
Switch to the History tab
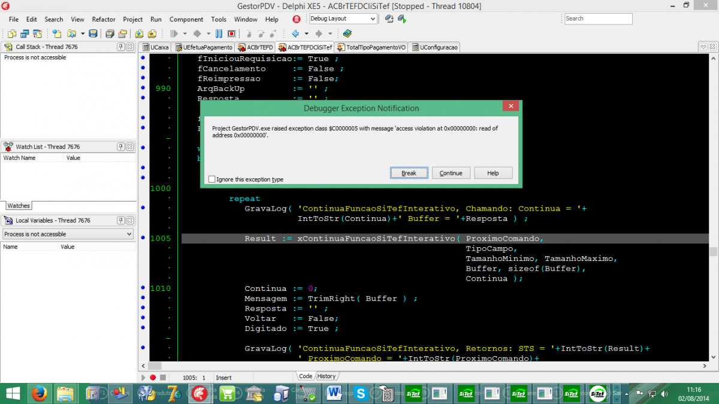[327, 376]
